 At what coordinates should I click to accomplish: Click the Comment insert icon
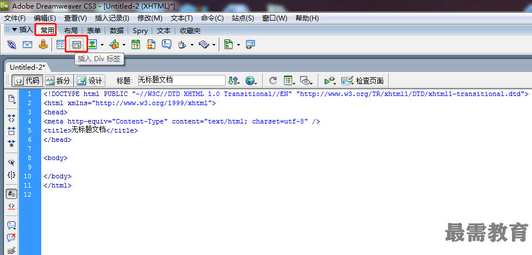click(167, 45)
